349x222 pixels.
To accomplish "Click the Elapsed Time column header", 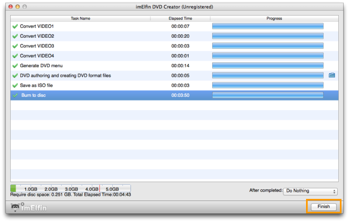I will coord(180,18).
